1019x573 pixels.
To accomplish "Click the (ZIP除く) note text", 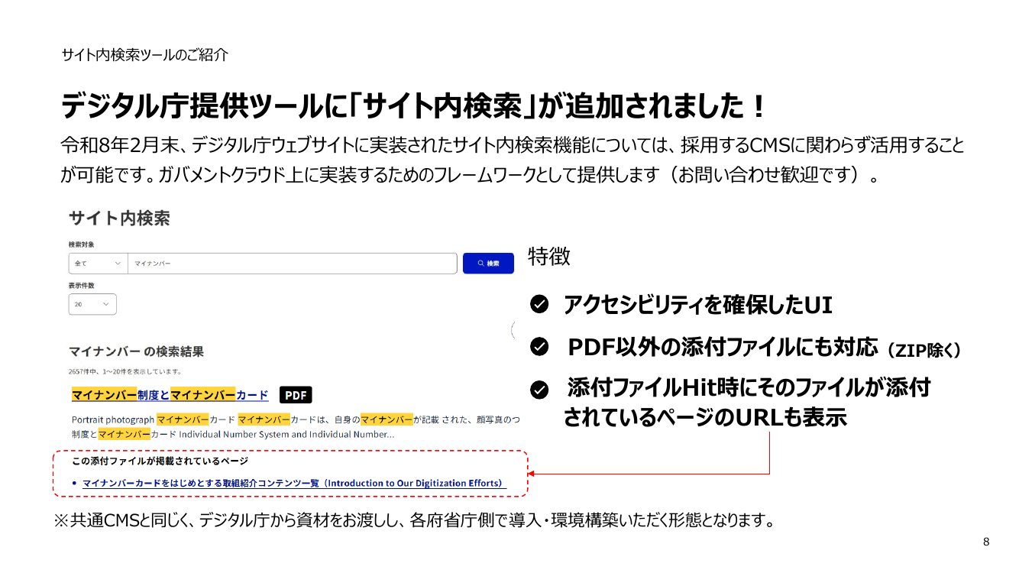I will click(x=924, y=351).
